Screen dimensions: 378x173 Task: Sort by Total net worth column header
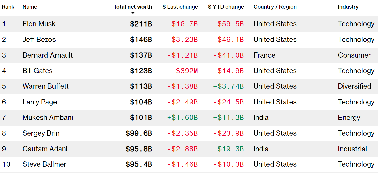coord(133,7)
